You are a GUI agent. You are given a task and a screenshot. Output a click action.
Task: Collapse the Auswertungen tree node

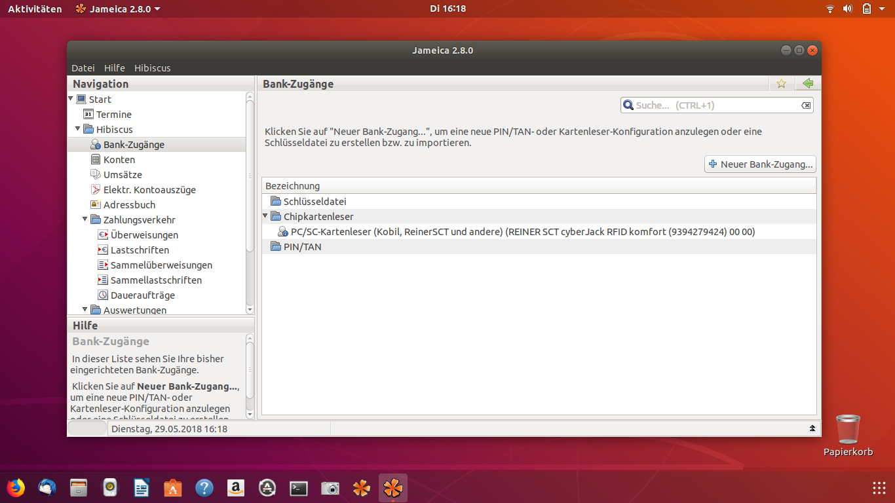tap(85, 309)
